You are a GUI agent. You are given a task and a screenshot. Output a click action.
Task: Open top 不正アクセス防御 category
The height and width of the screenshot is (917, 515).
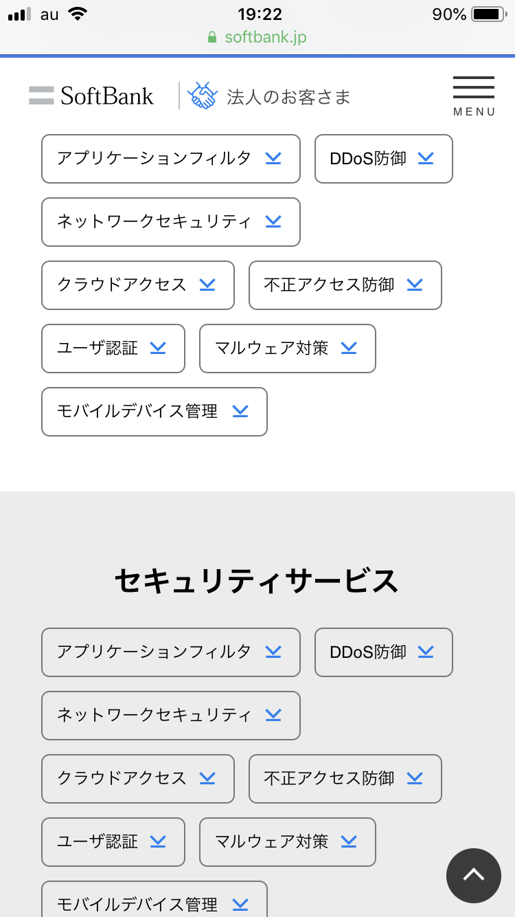click(x=345, y=285)
